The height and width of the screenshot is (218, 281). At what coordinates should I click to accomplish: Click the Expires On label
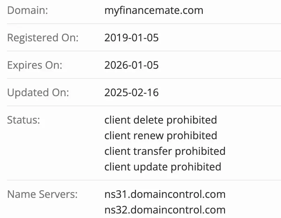click(35, 65)
